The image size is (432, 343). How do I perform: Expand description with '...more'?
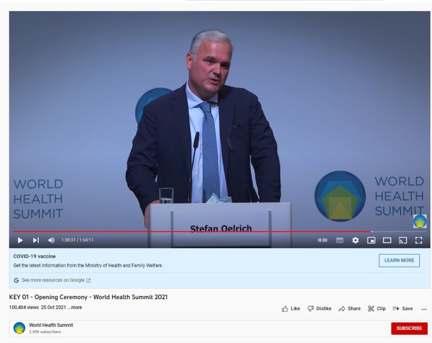(76, 308)
